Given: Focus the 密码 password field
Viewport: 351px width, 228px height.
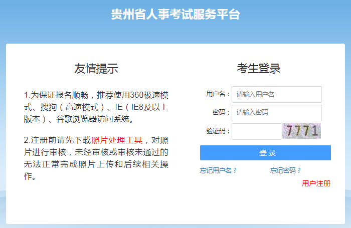Looking at the screenshot, I should 276,113.
